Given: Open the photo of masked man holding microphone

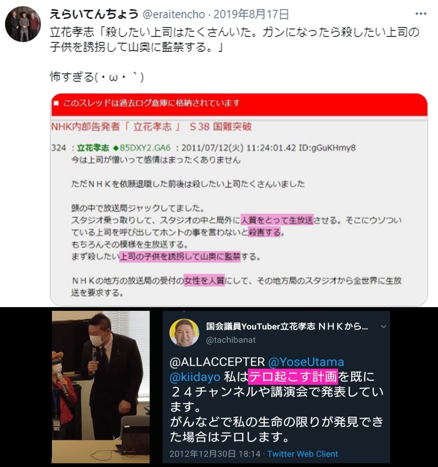Looking at the screenshot, I should (101, 387).
